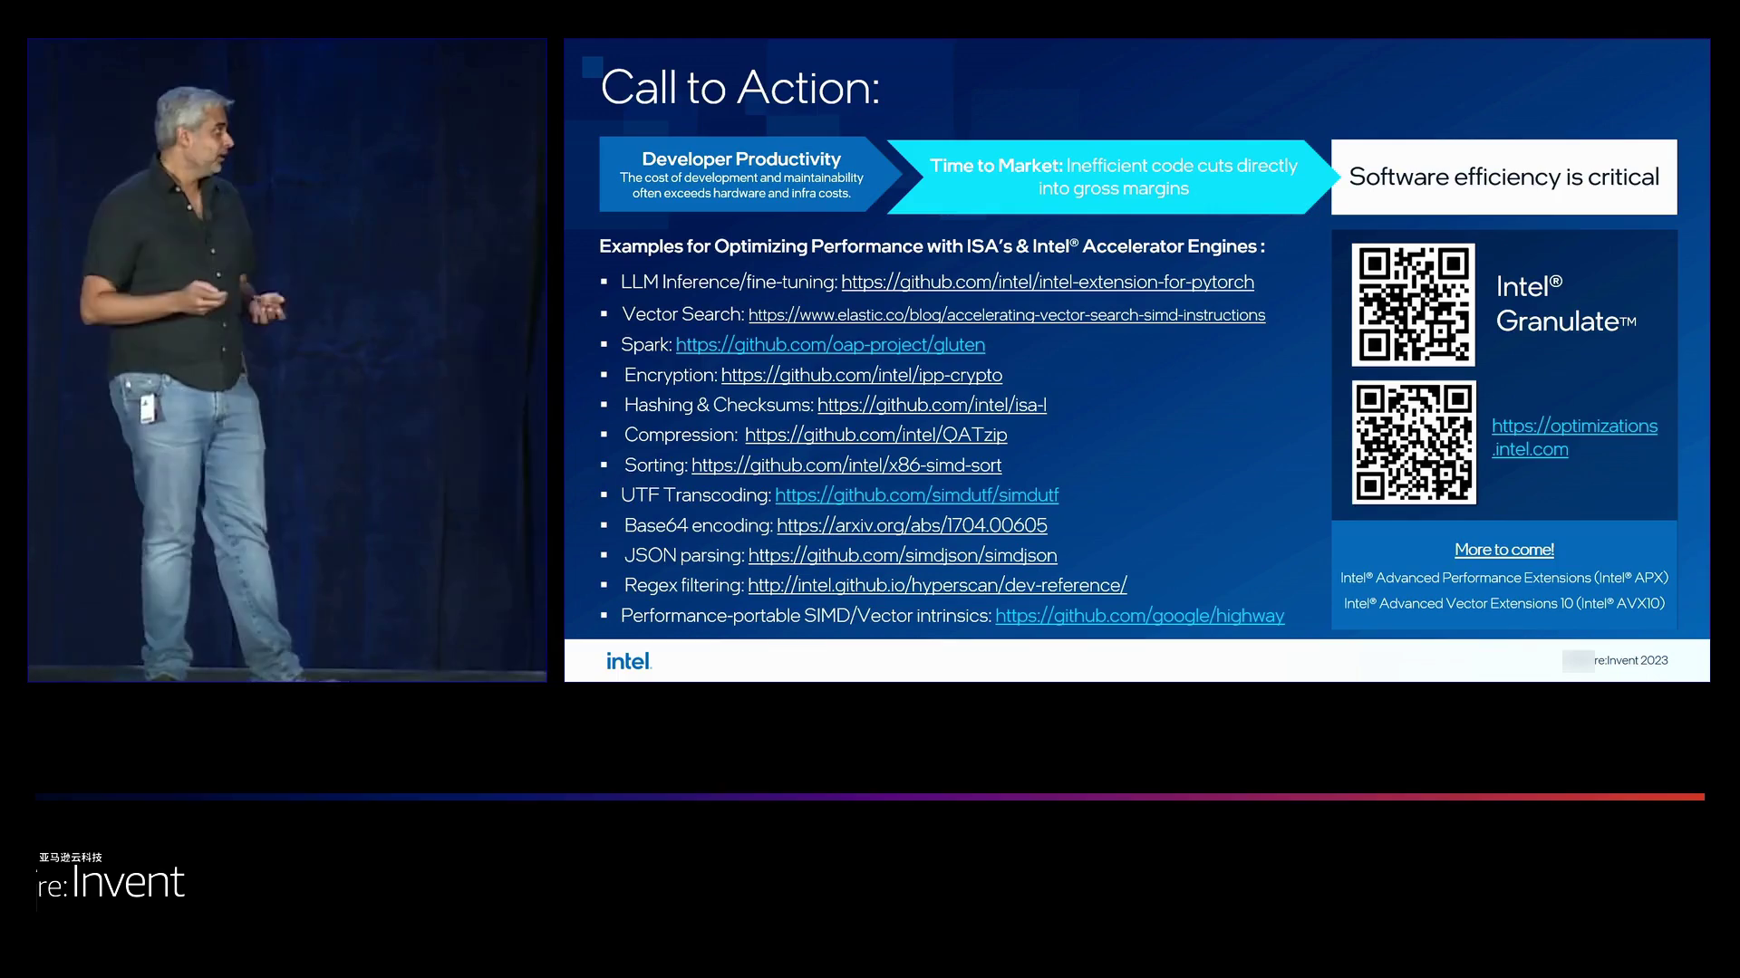Open the intel/QATzip compression link
The image size is (1740, 978).
coord(875,435)
